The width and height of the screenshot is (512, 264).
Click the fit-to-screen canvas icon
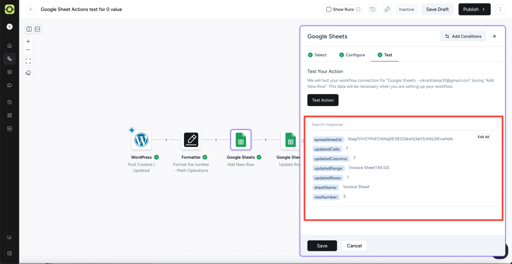(28, 61)
